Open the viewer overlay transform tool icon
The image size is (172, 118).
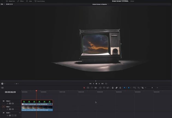tap(2, 84)
